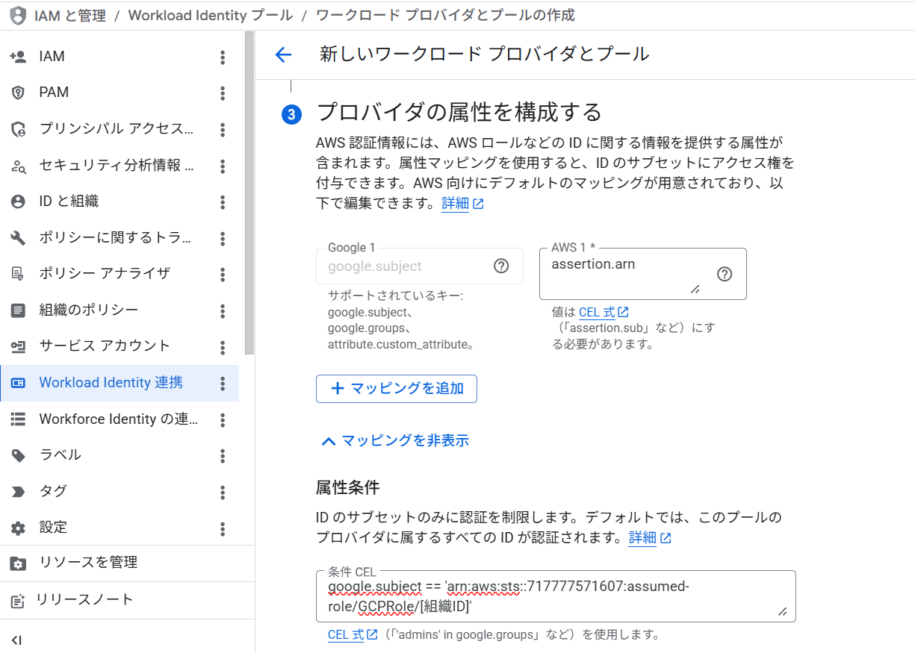Click the 条件 CEL expression text area
This screenshot has height=653, width=915.
pos(556,596)
